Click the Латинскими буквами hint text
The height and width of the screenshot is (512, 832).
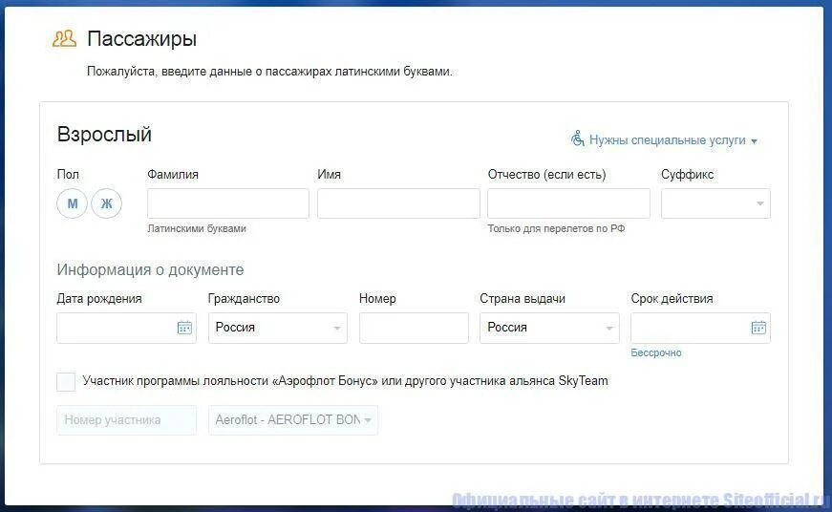coord(197,228)
